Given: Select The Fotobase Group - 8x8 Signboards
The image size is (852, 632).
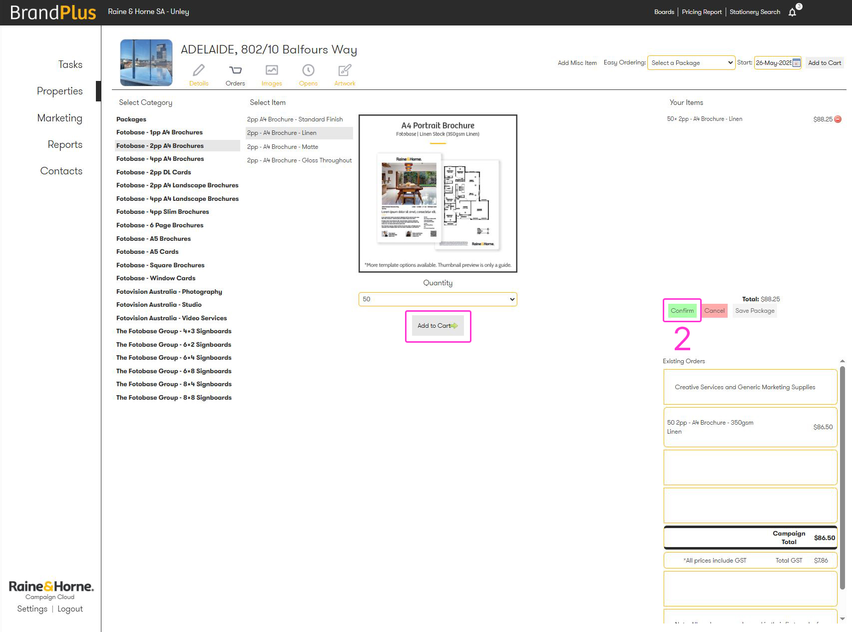Looking at the screenshot, I should 174,398.
